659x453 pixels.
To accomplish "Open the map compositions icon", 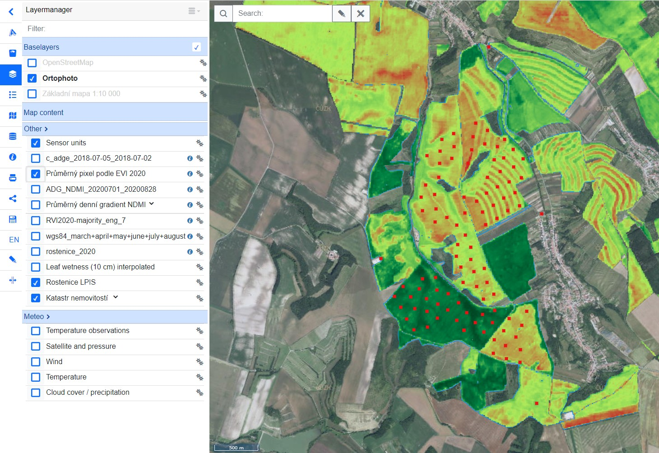I will click(x=13, y=116).
